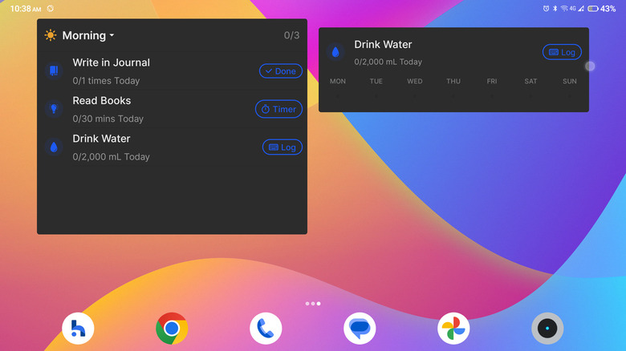Mark Write in Journal as Done
Image resolution: width=626 pixels, height=351 pixels.
click(x=281, y=71)
